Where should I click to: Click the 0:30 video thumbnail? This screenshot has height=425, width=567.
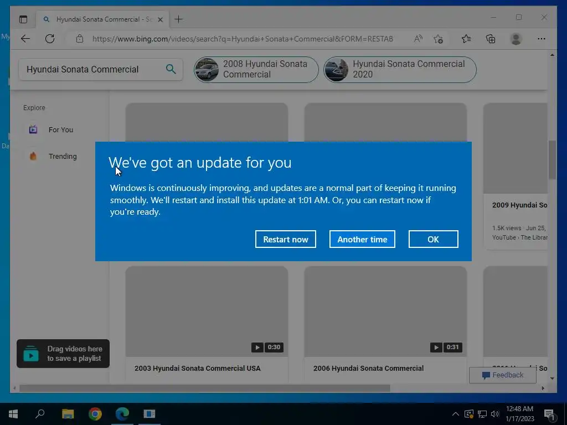(x=207, y=312)
